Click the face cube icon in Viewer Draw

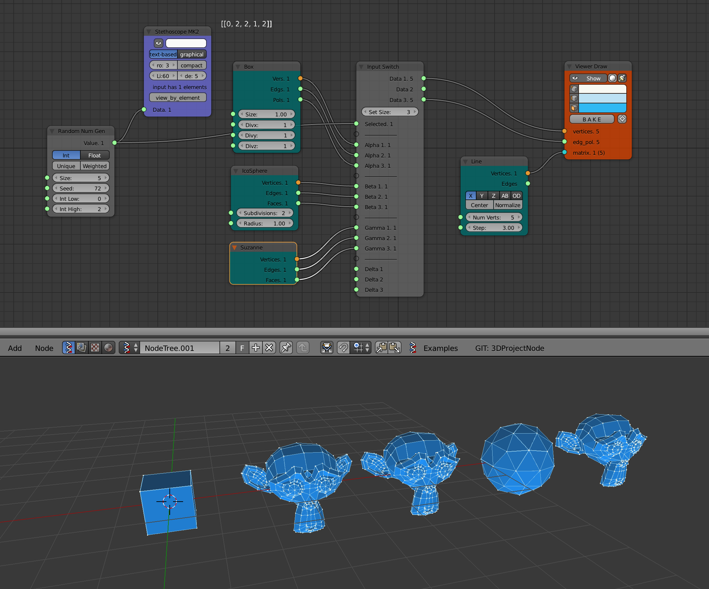point(574,108)
